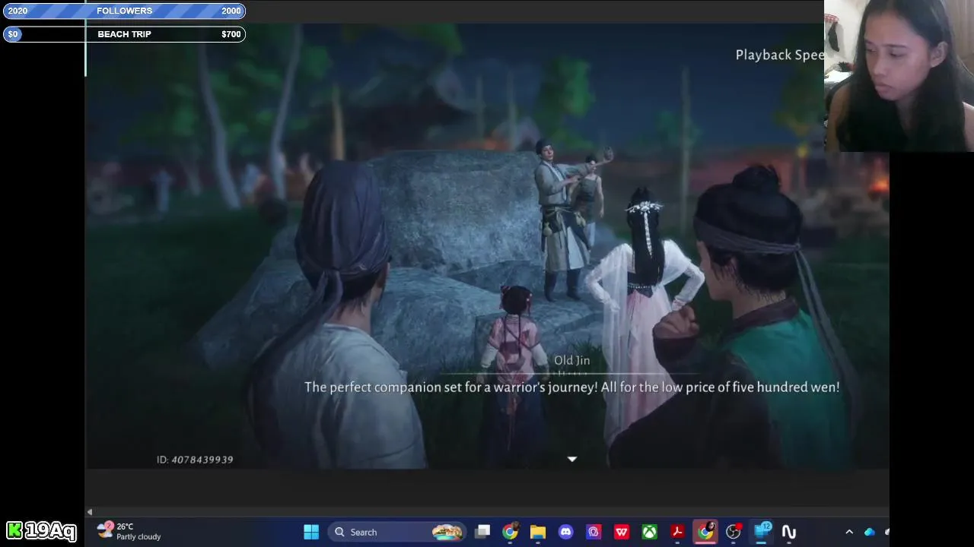
Task: Open the taskbar app with the 12 badge
Action: click(x=761, y=532)
